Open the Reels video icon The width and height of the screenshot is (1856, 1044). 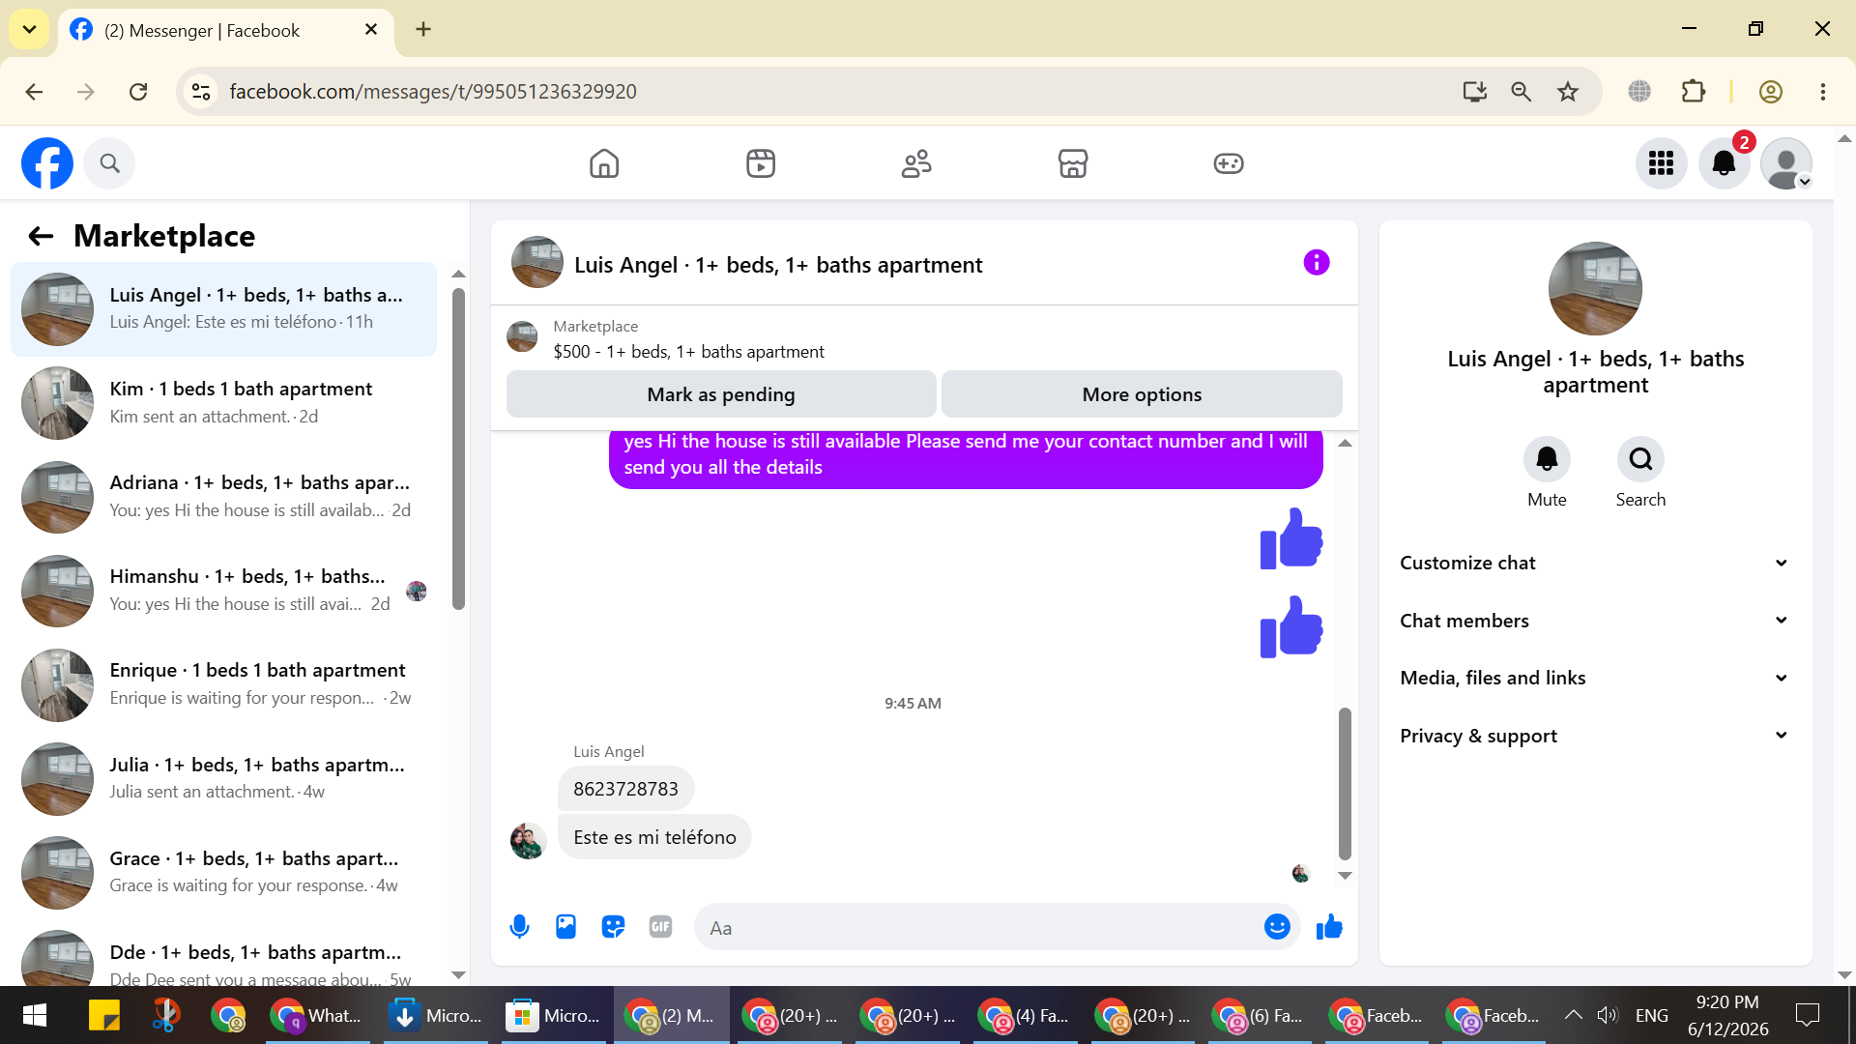tap(761, 163)
